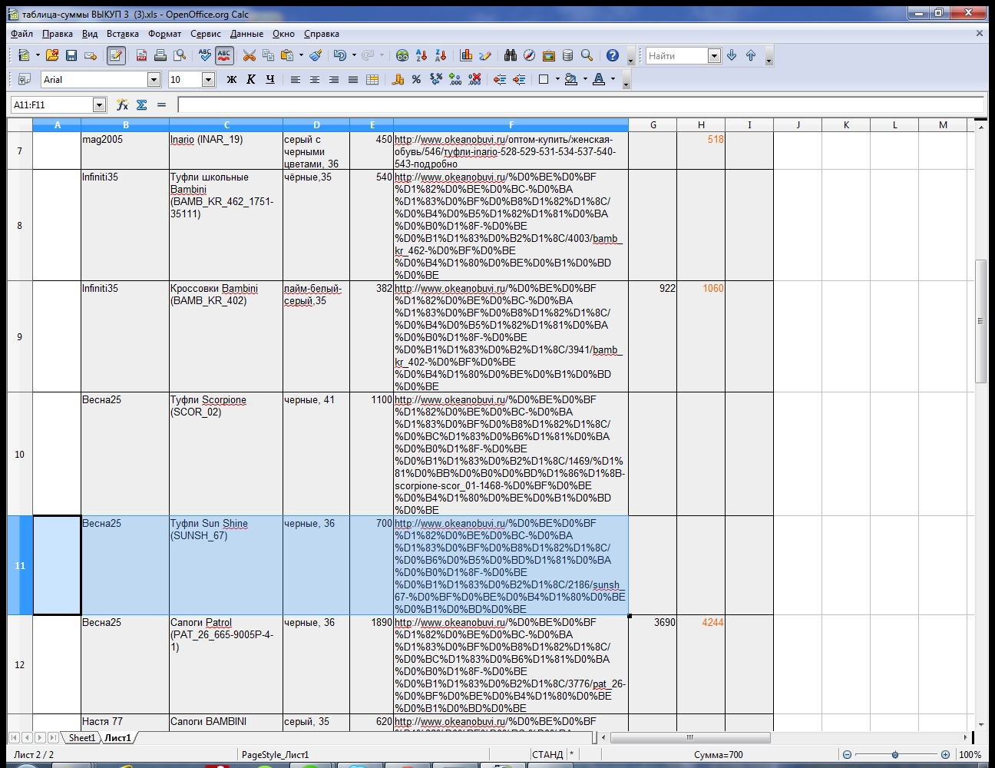Copy selection icon
Viewport: 995px width, 768px height.
point(268,55)
